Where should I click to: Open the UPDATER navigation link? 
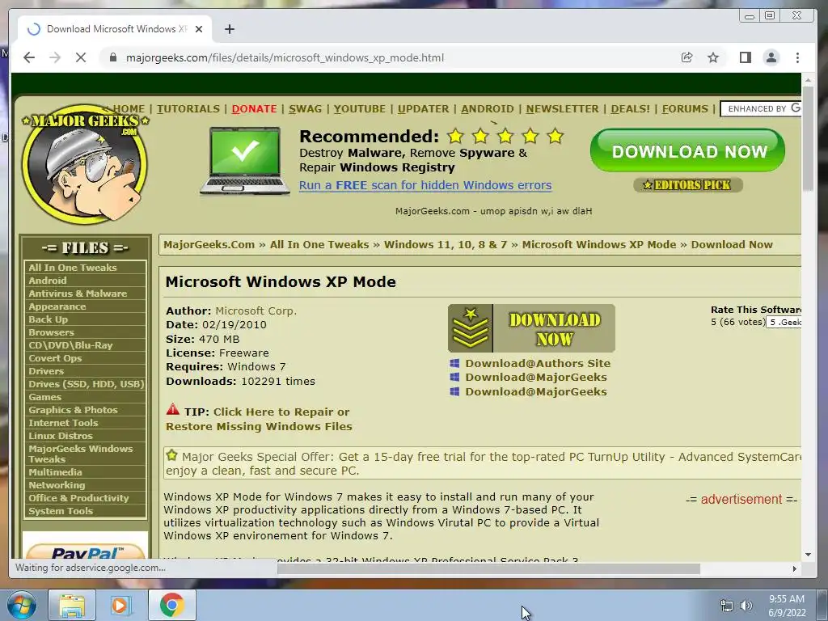pos(424,109)
